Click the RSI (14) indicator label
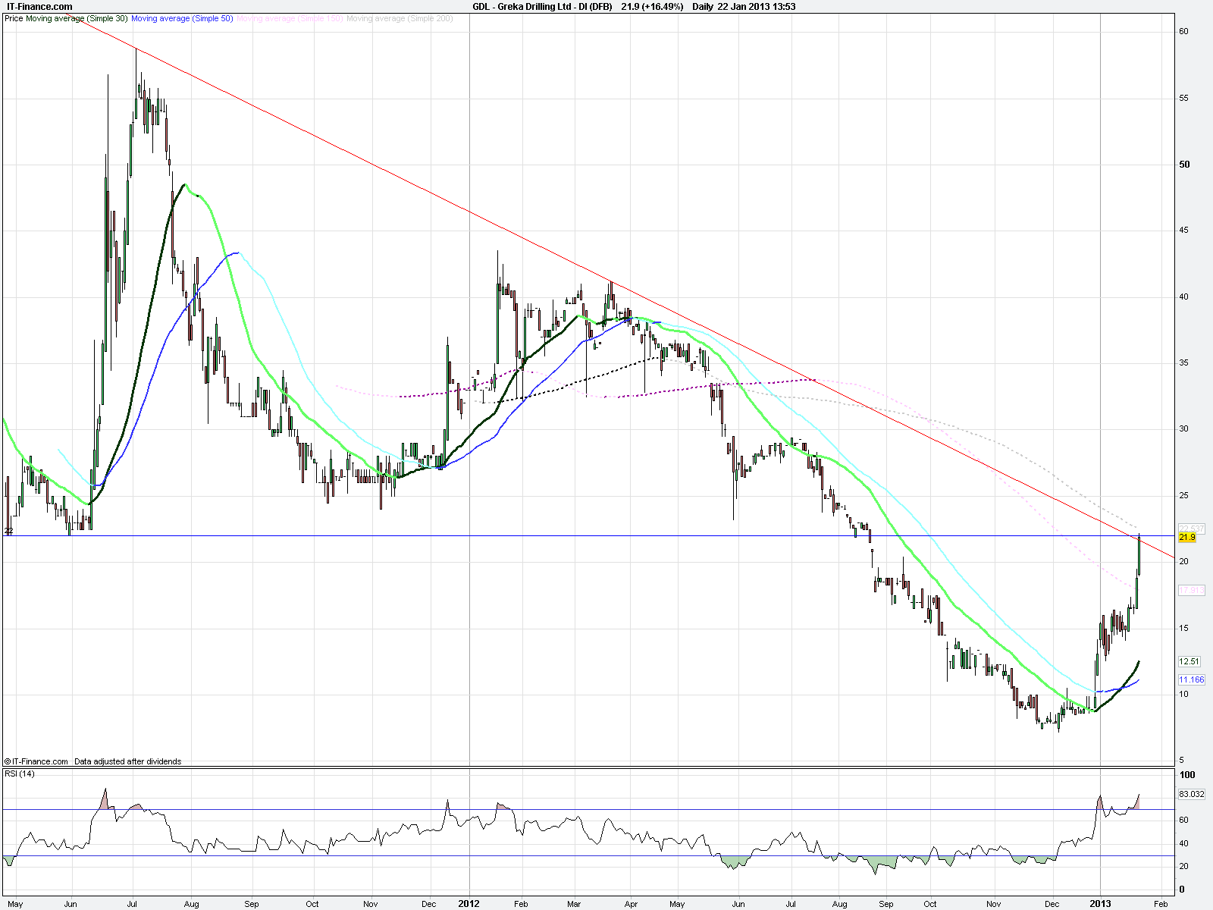The width and height of the screenshot is (1213, 910). point(20,773)
